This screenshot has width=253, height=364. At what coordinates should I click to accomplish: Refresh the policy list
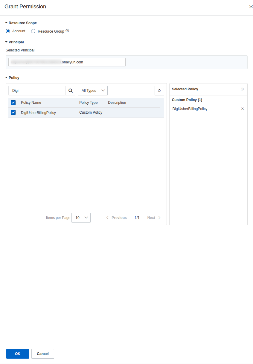tap(159, 91)
